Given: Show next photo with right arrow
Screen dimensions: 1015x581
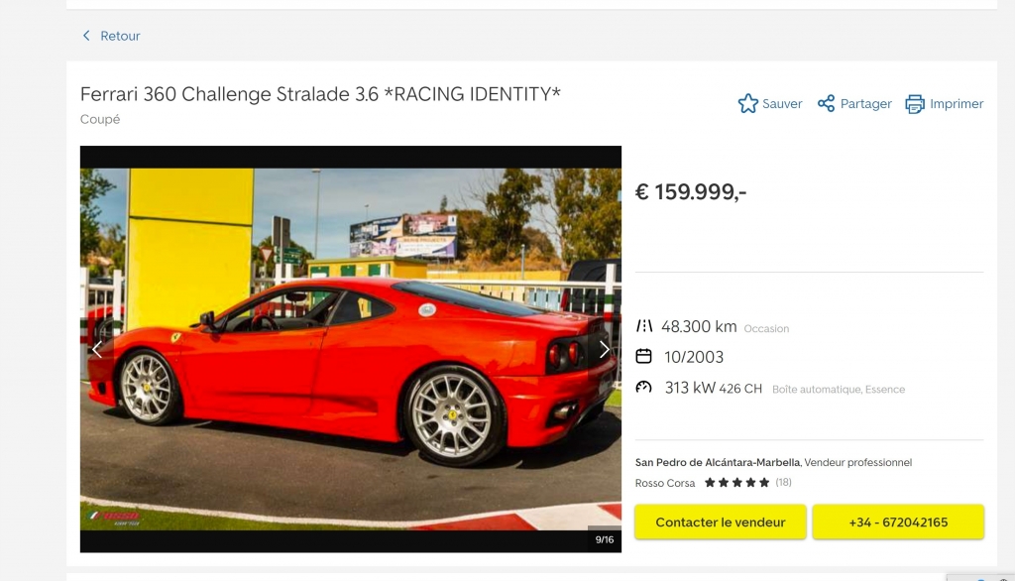Looking at the screenshot, I should pos(604,350).
